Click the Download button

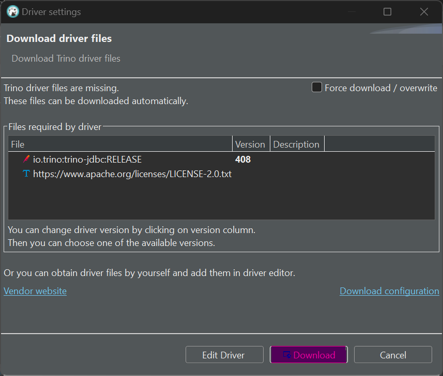pyautogui.click(x=309, y=354)
